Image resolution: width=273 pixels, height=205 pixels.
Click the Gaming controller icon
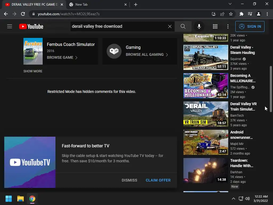114,51
